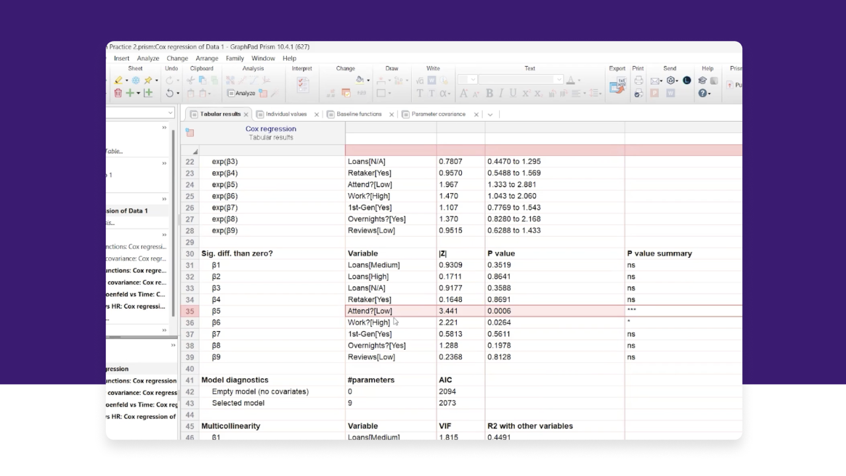Toggle Bold text formatting
This screenshot has height=476, width=846.
pos(489,93)
